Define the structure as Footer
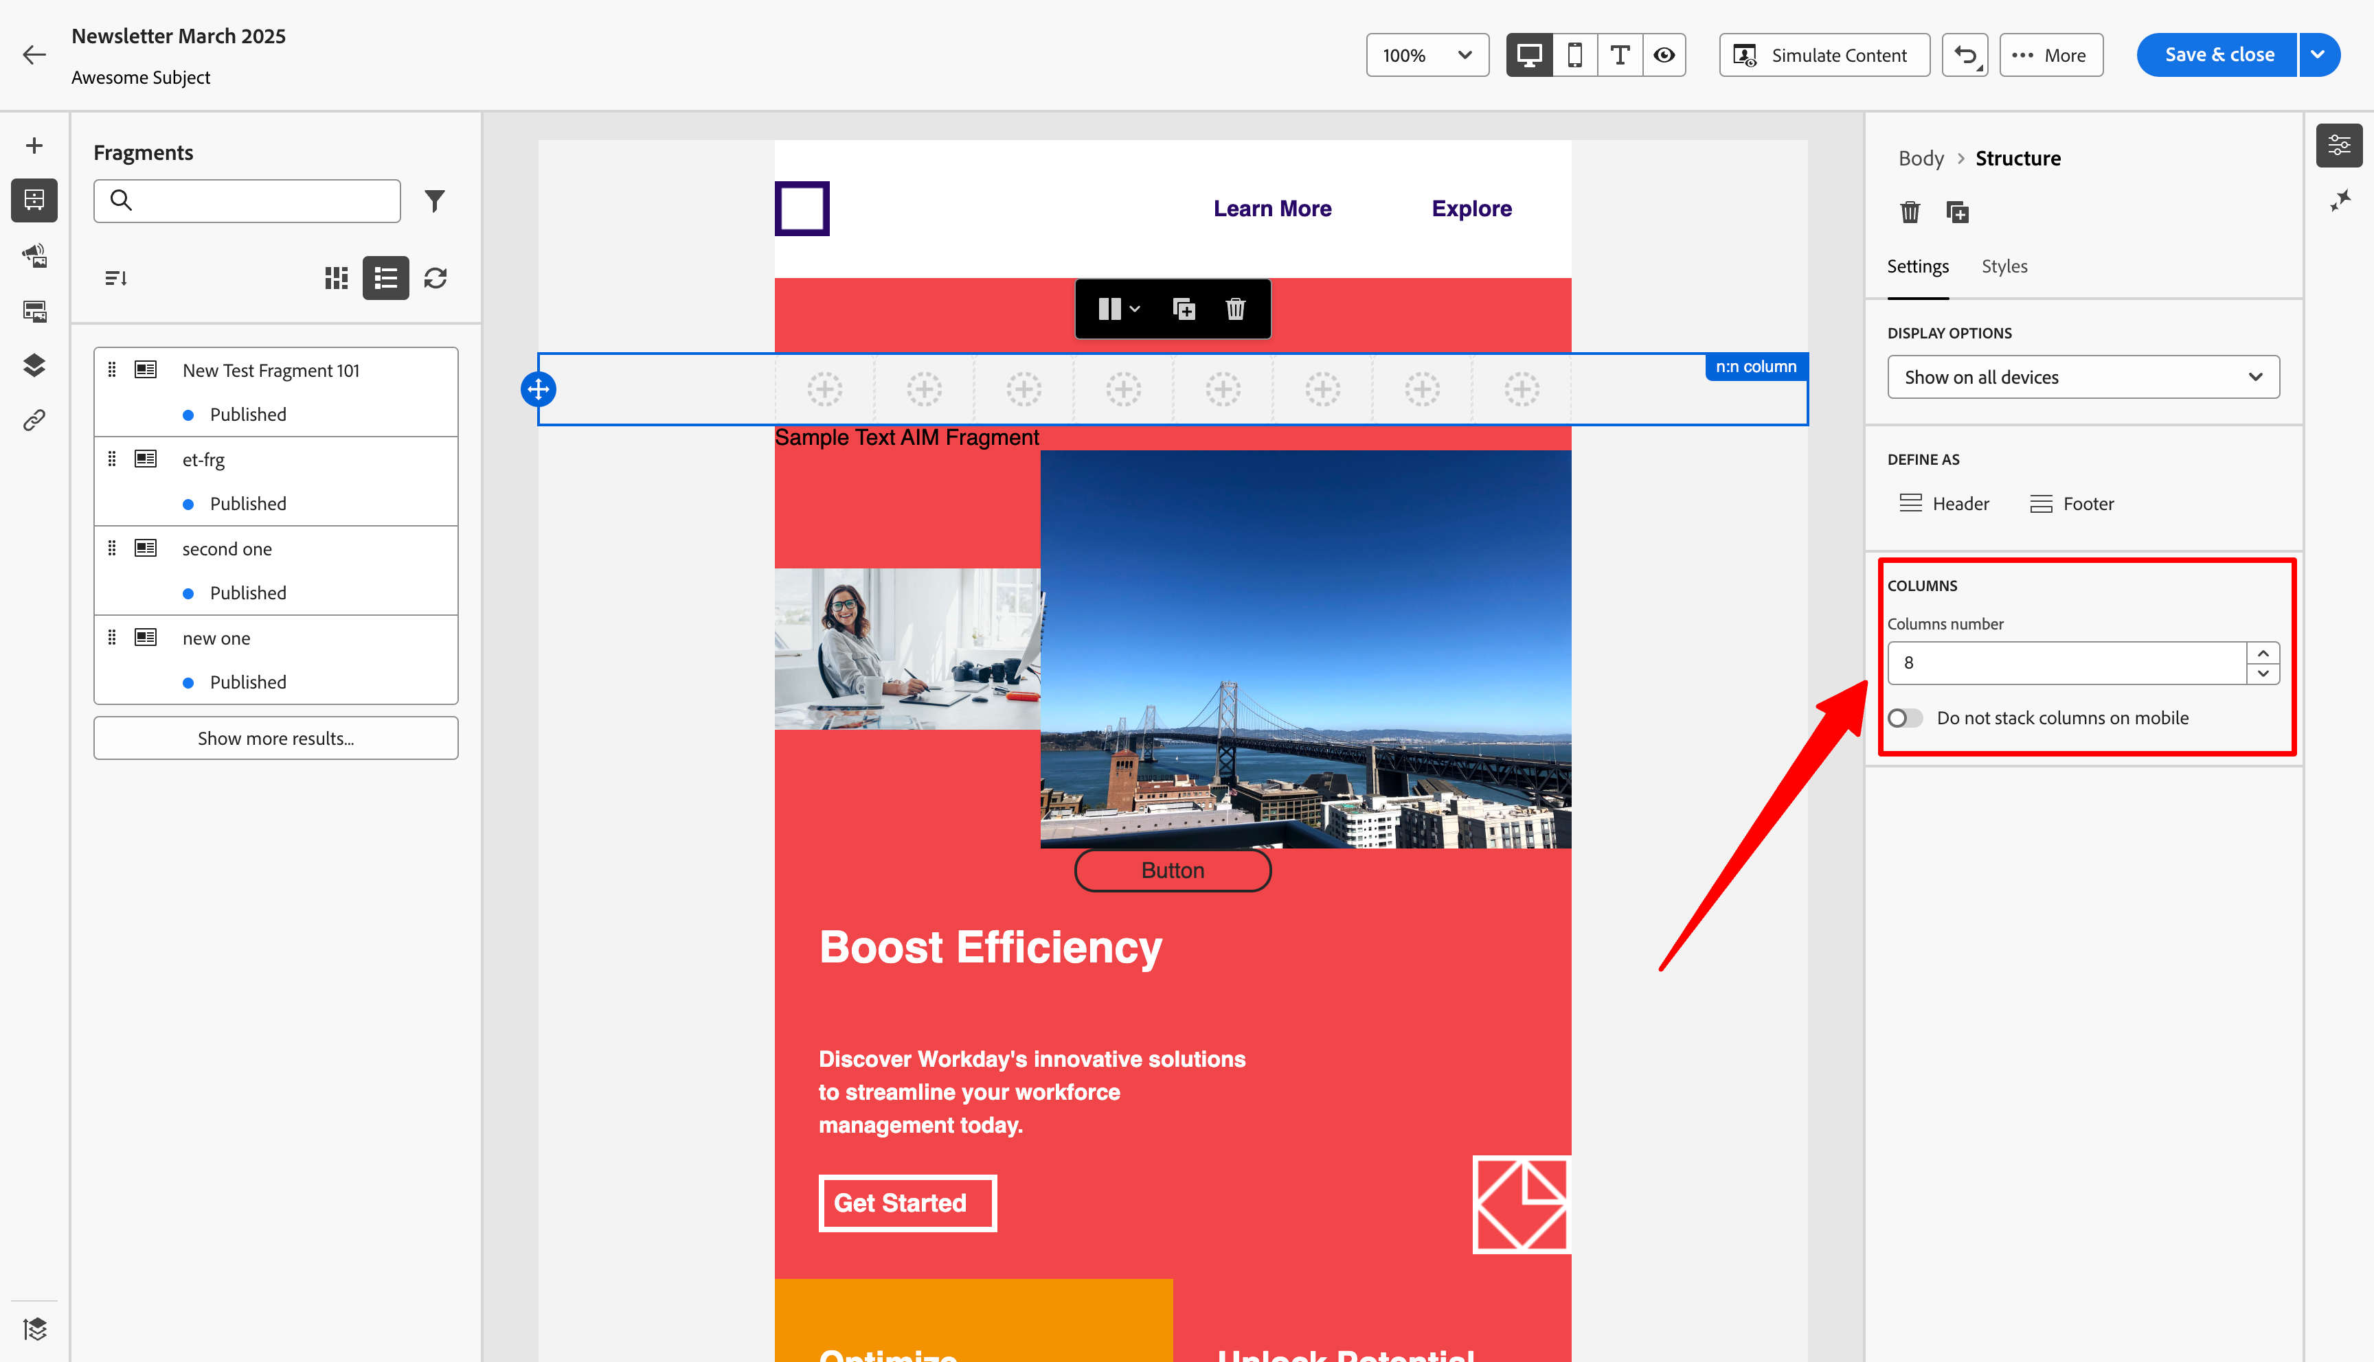This screenshot has height=1362, width=2374. [x=2072, y=503]
